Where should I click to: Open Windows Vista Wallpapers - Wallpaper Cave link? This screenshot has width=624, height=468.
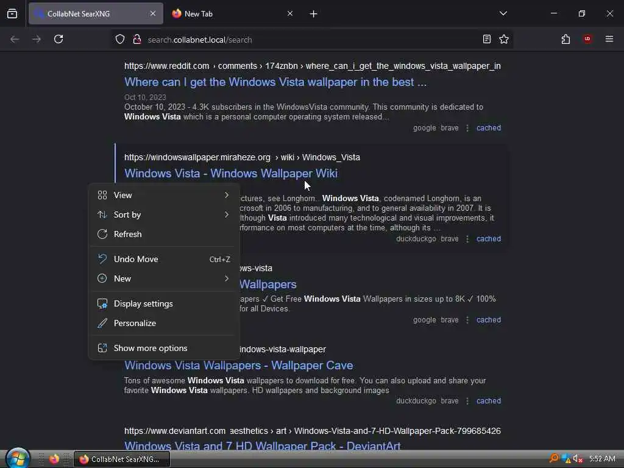pyautogui.click(x=239, y=366)
